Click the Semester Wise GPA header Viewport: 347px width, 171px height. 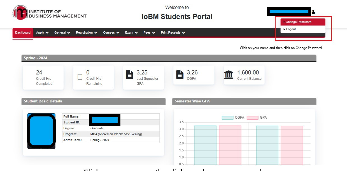click(x=244, y=101)
